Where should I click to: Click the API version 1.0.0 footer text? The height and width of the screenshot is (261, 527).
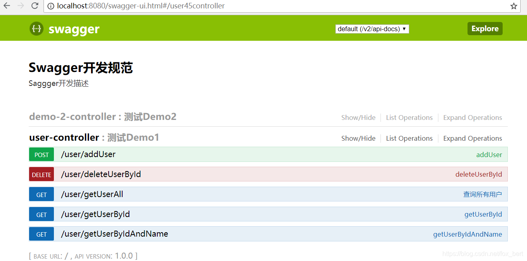click(106, 256)
